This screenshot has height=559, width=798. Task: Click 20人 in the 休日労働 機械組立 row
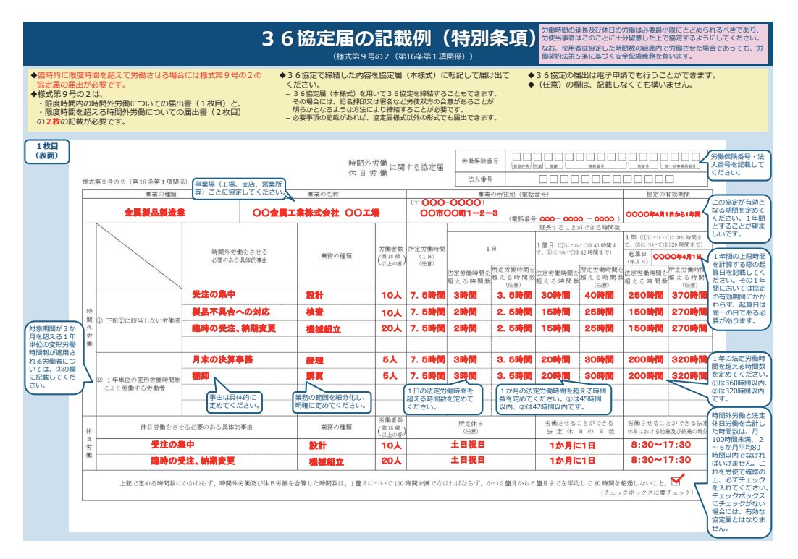coord(391,461)
